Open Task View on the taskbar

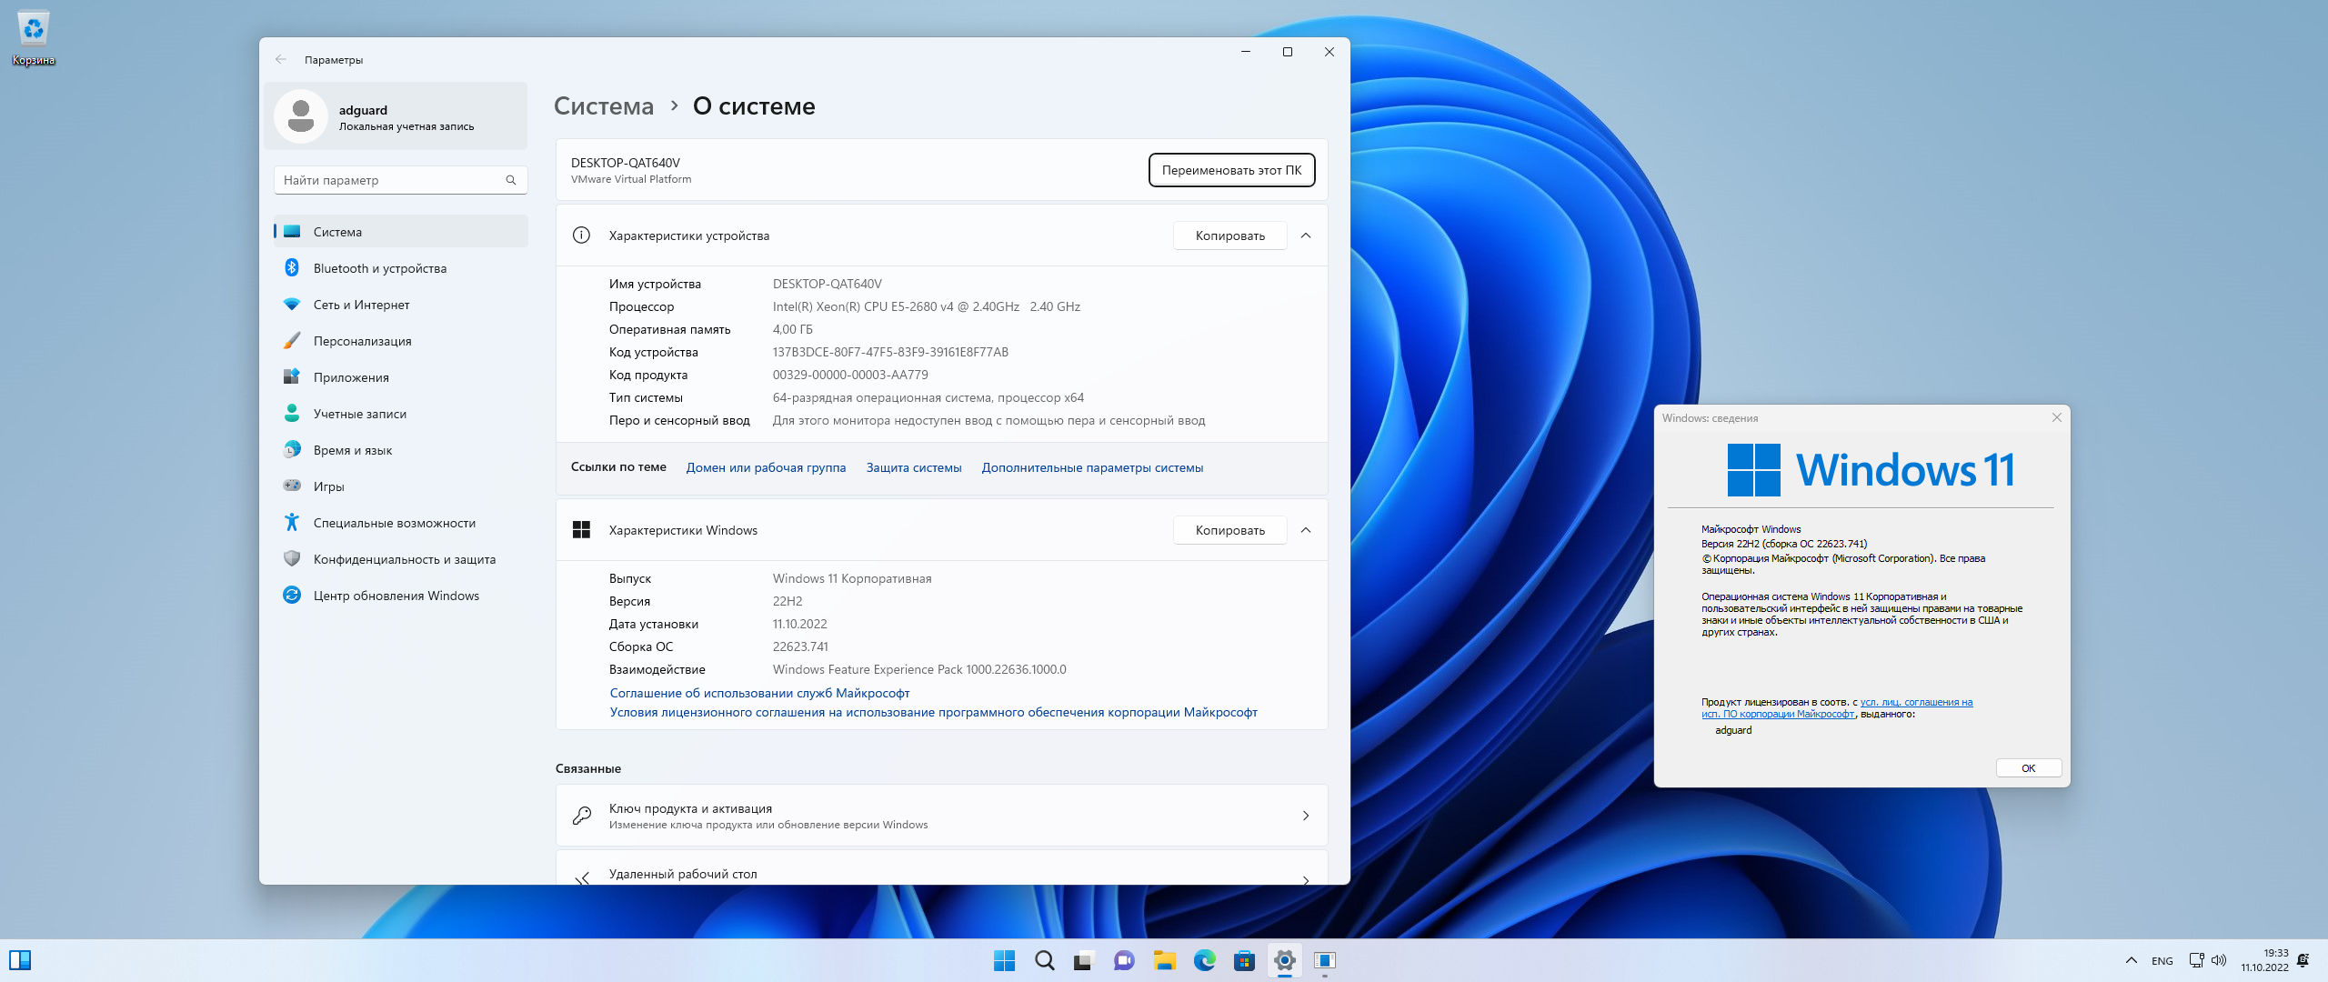[1083, 960]
